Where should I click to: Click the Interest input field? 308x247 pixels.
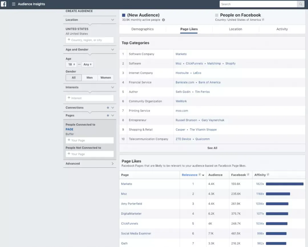90,98
